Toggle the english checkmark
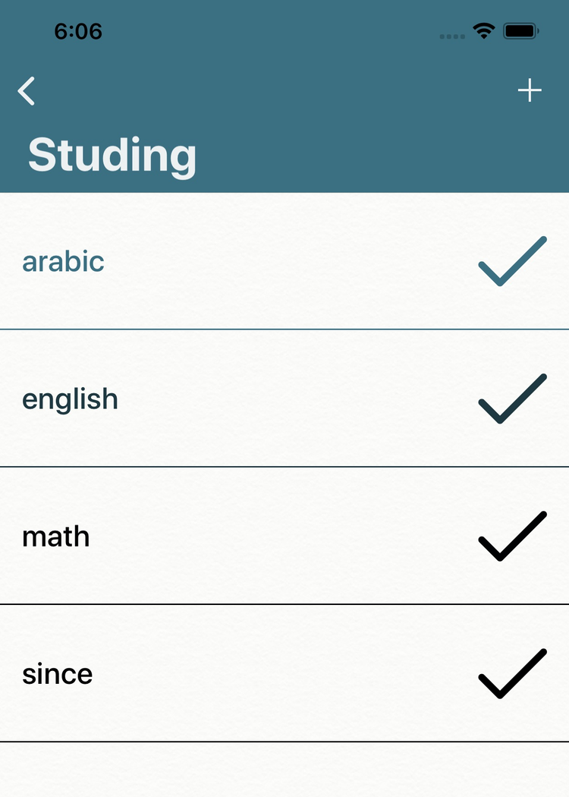This screenshot has height=797, width=569. (x=512, y=398)
